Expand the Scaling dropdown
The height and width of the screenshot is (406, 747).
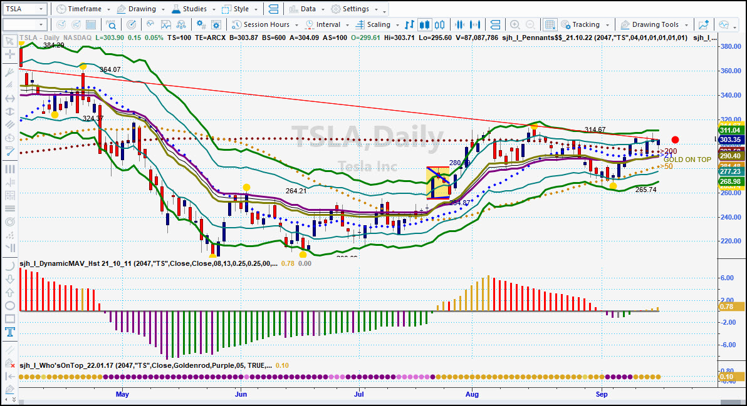397,25
